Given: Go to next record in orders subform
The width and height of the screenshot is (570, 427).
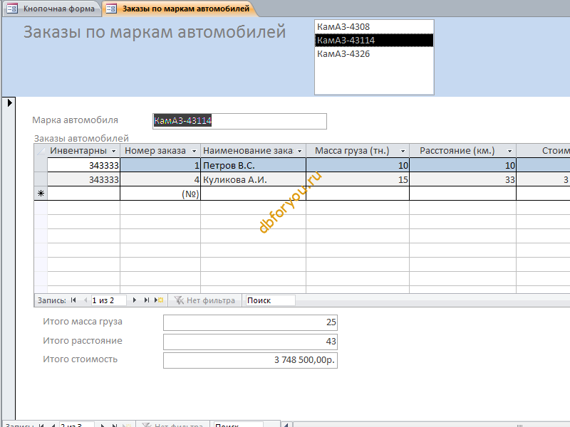Looking at the screenshot, I should point(135,300).
